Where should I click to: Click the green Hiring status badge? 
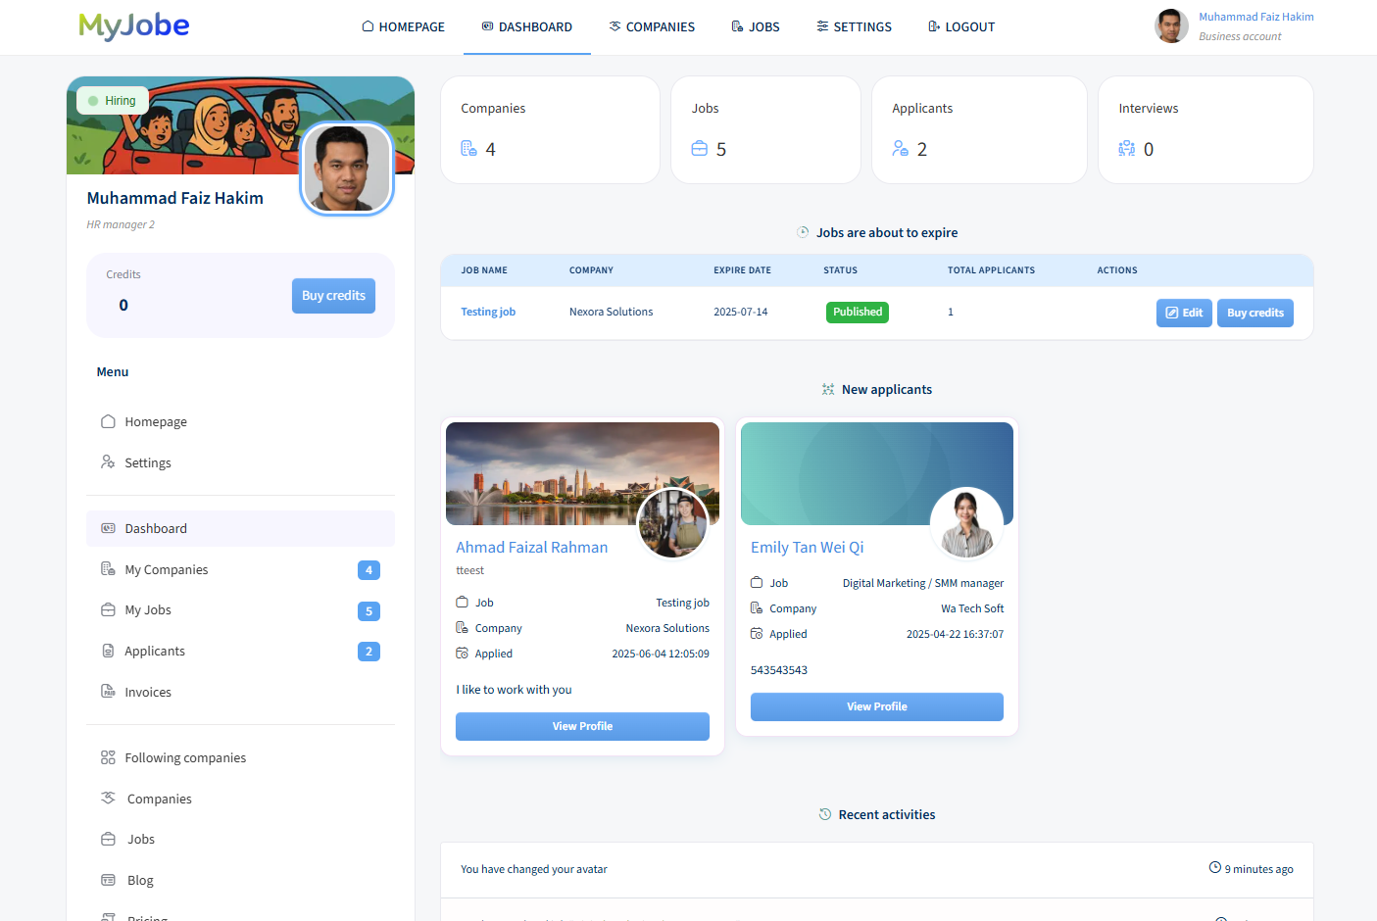coord(113,101)
